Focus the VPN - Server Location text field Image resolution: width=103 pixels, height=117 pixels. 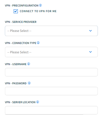point(51,110)
